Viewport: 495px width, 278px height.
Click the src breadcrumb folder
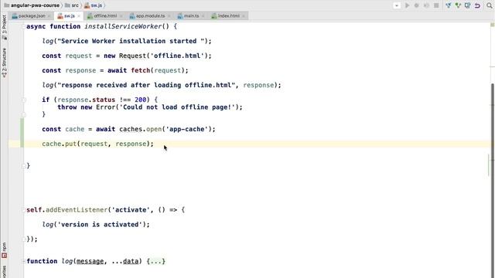[72, 5]
